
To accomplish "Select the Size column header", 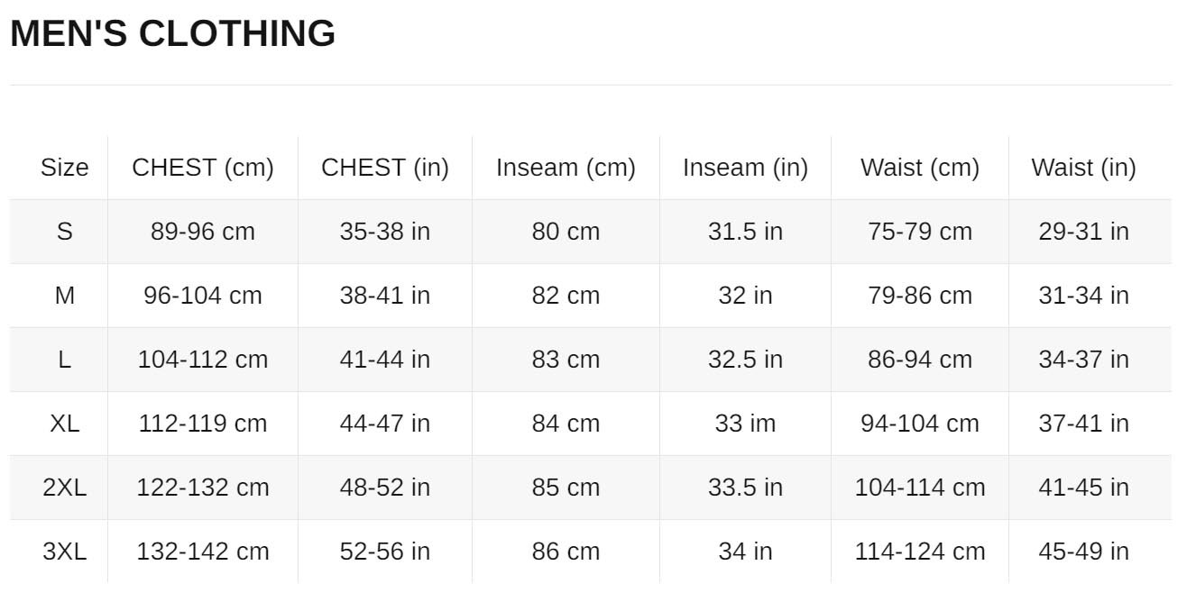I will [65, 168].
